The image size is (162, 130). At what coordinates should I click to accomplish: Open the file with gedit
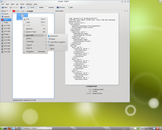click(x=52, y=45)
